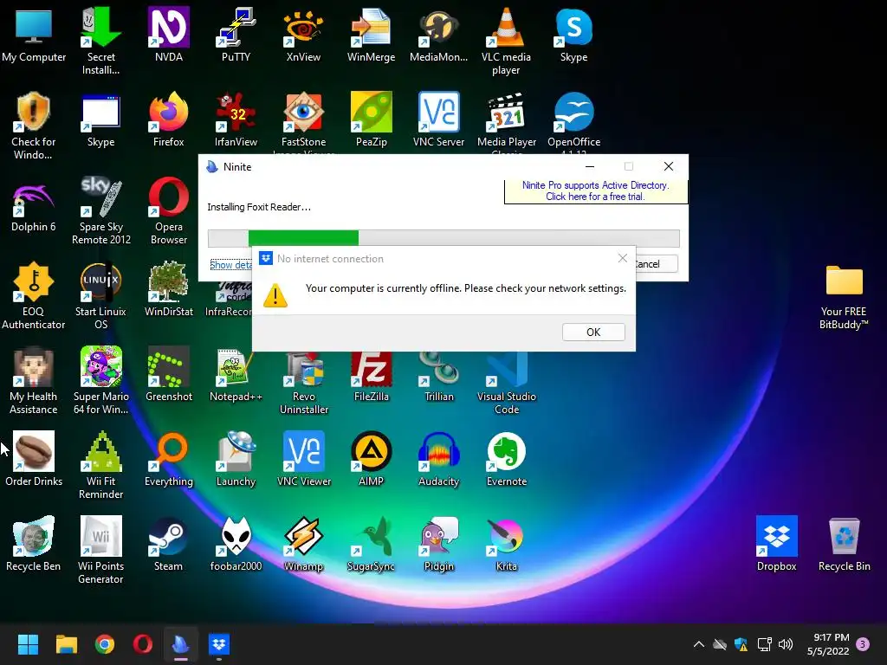Open the network status tray icon
This screenshot has width=887, height=665.
point(764,644)
